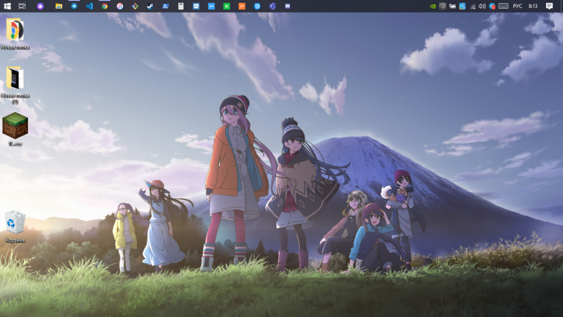Open the iTunes music taskbar icon
The image size is (563, 317).
120,6
